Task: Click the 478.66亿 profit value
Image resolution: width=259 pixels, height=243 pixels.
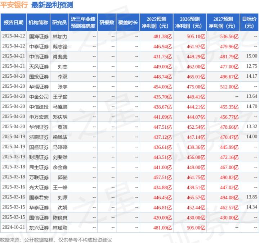Action: tap(229, 127)
